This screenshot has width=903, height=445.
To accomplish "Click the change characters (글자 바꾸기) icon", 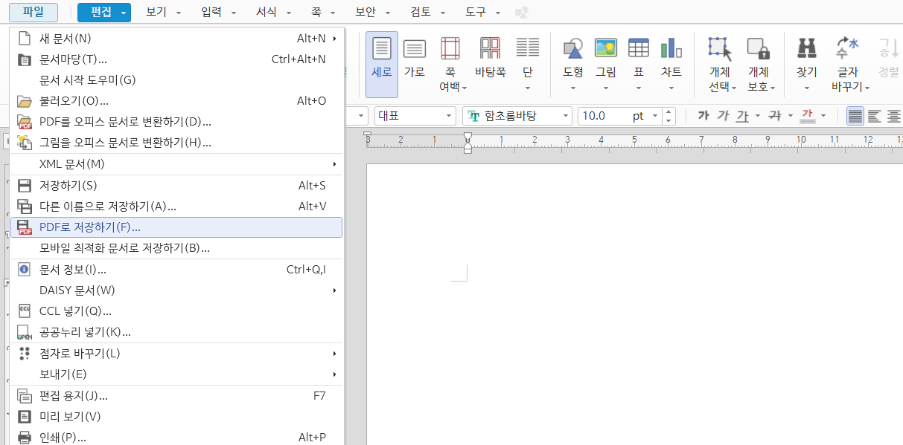I will [x=847, y=48].
